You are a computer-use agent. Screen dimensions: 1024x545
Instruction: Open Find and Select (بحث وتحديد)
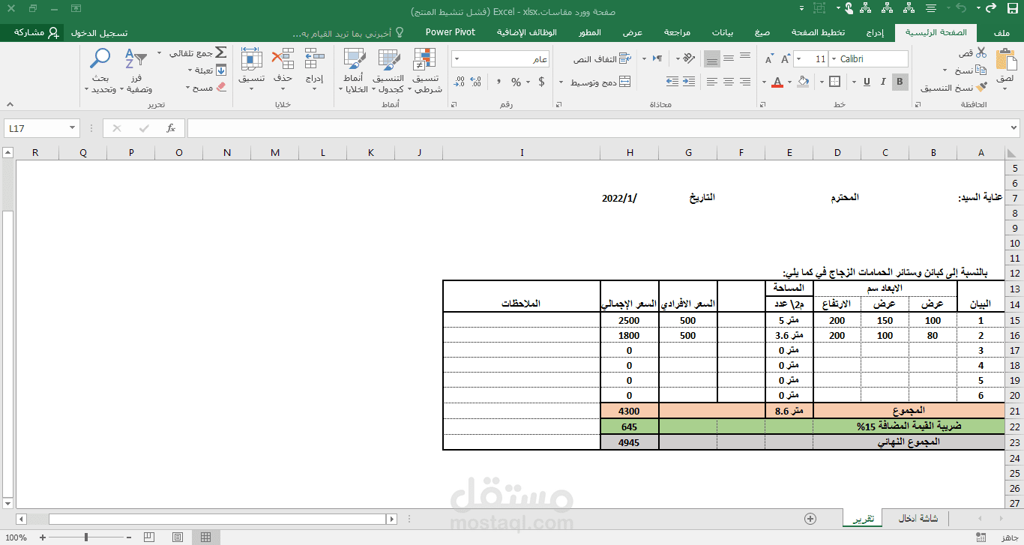(x=100, y=70)
